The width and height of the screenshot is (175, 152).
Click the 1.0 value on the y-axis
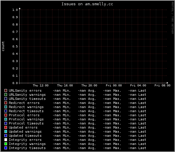tap(15, 10)
